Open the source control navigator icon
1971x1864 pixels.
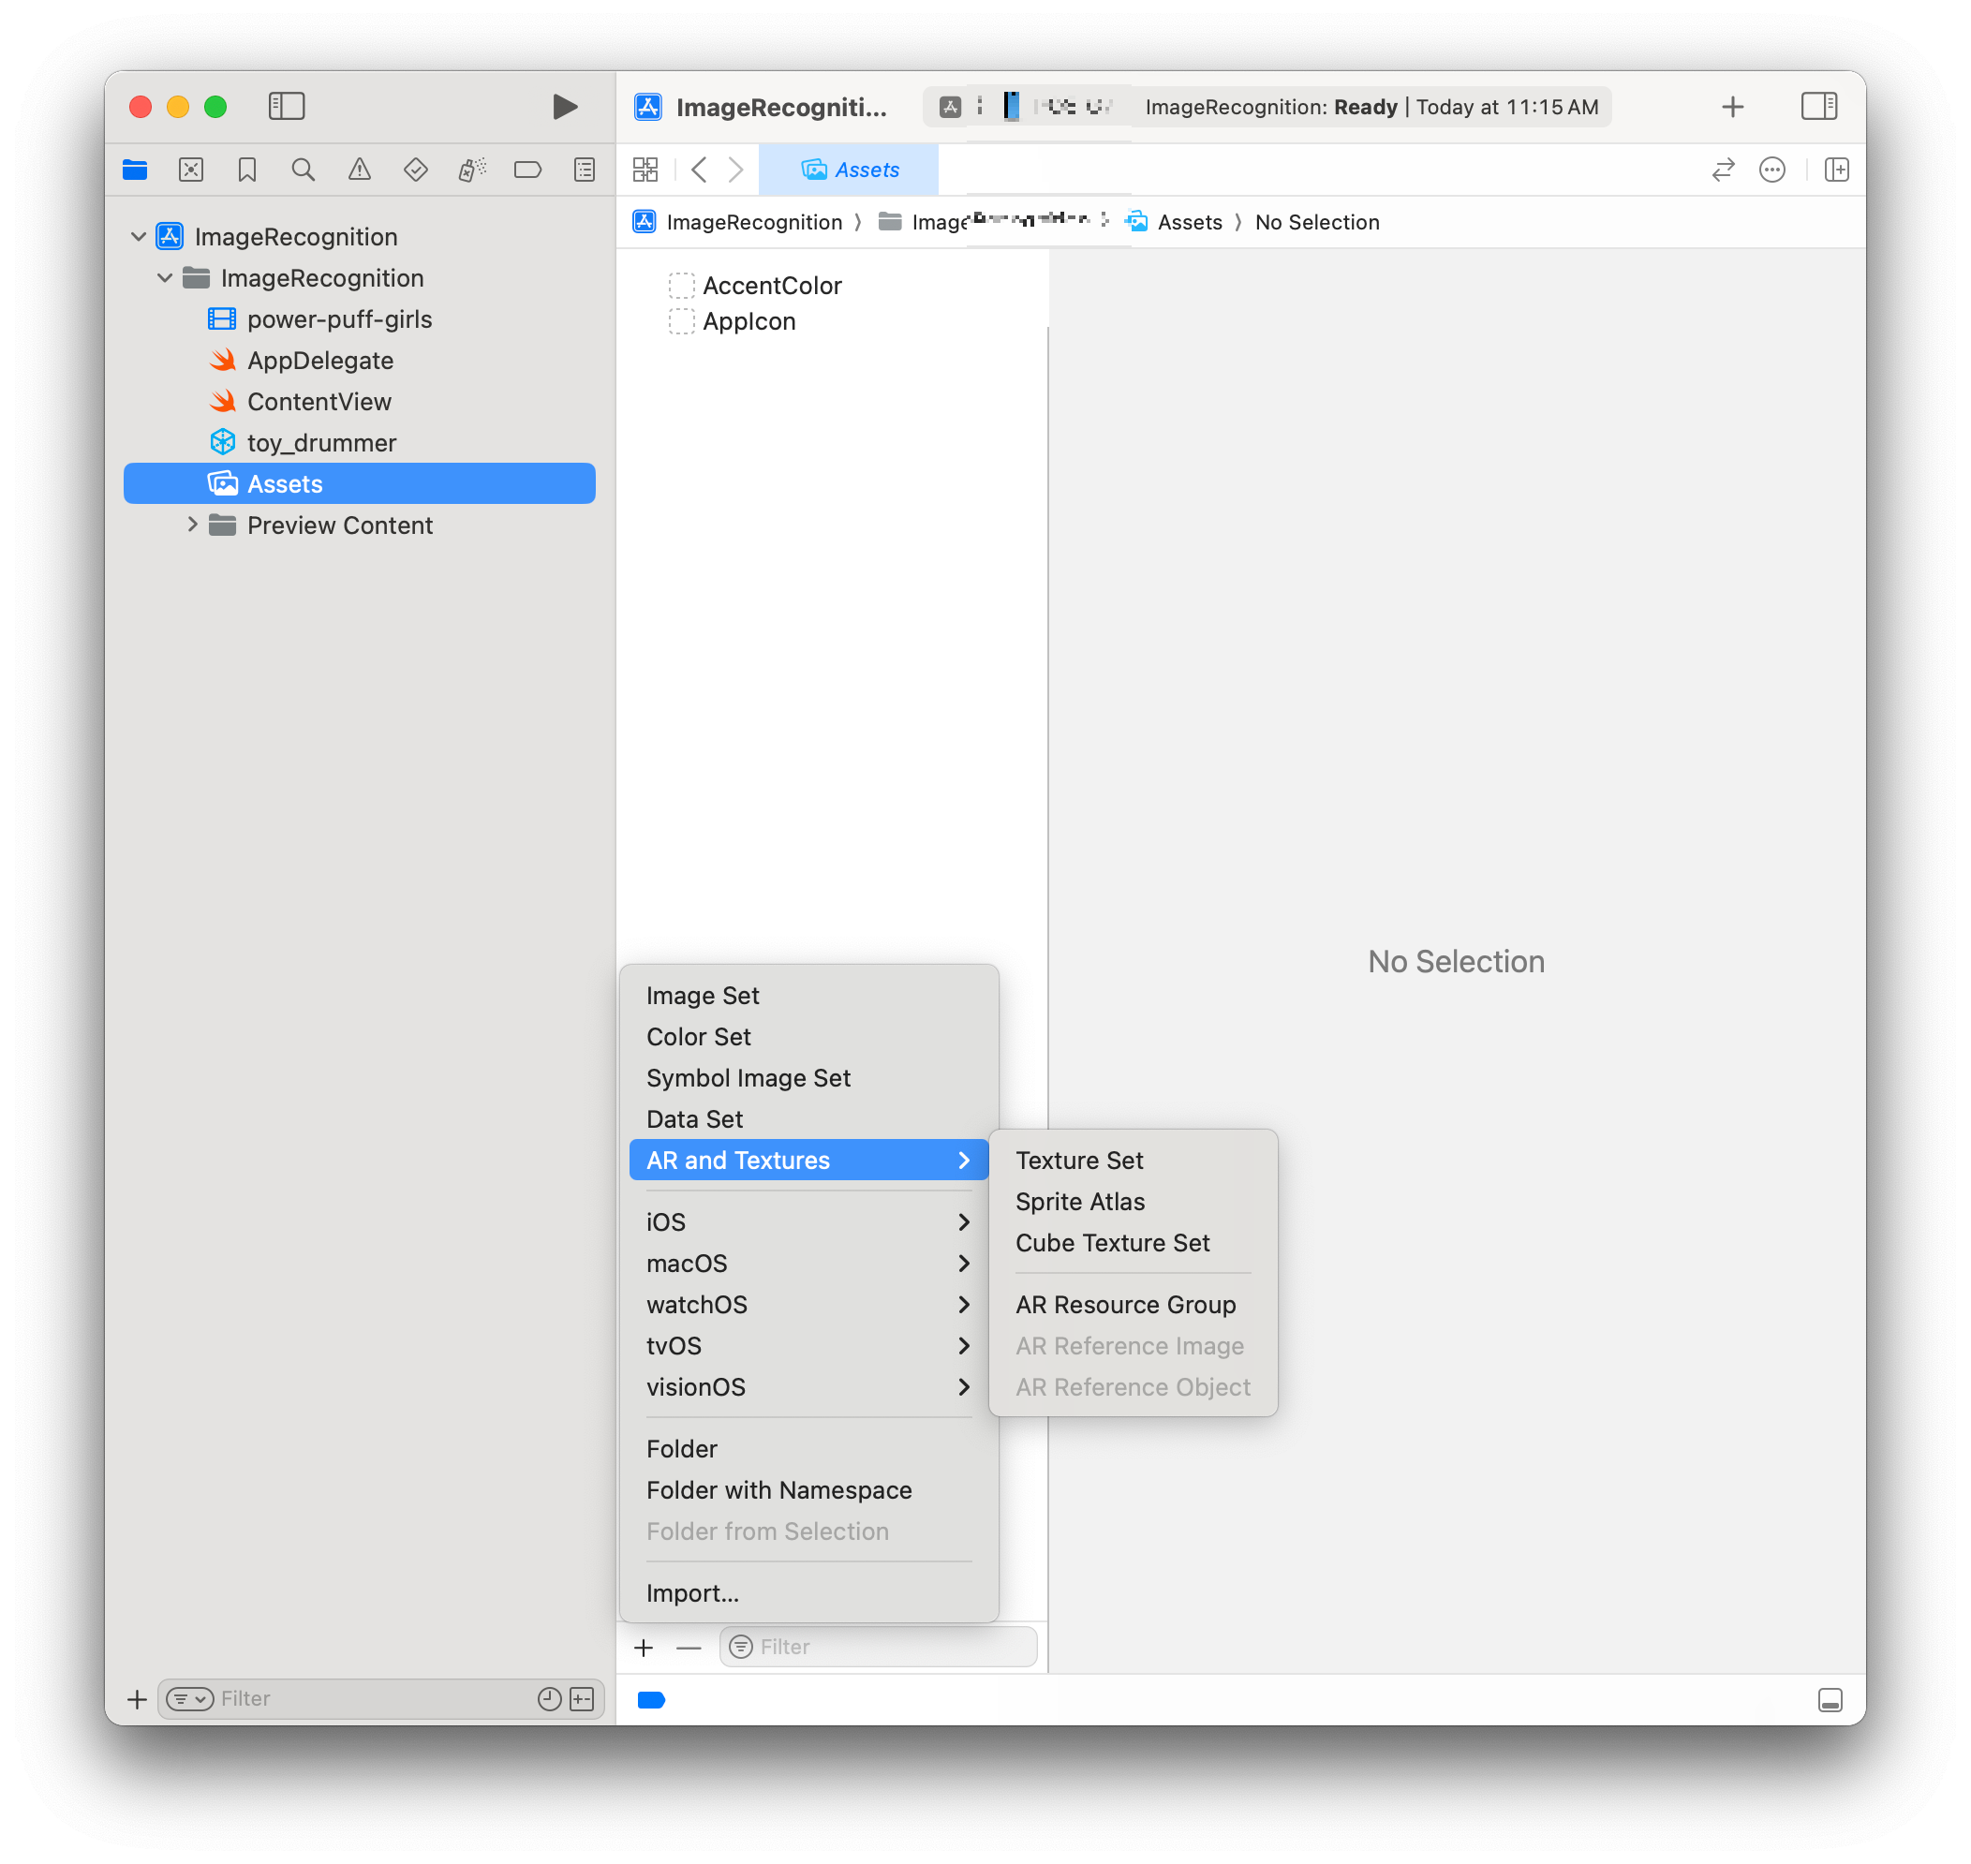point(191,170)
